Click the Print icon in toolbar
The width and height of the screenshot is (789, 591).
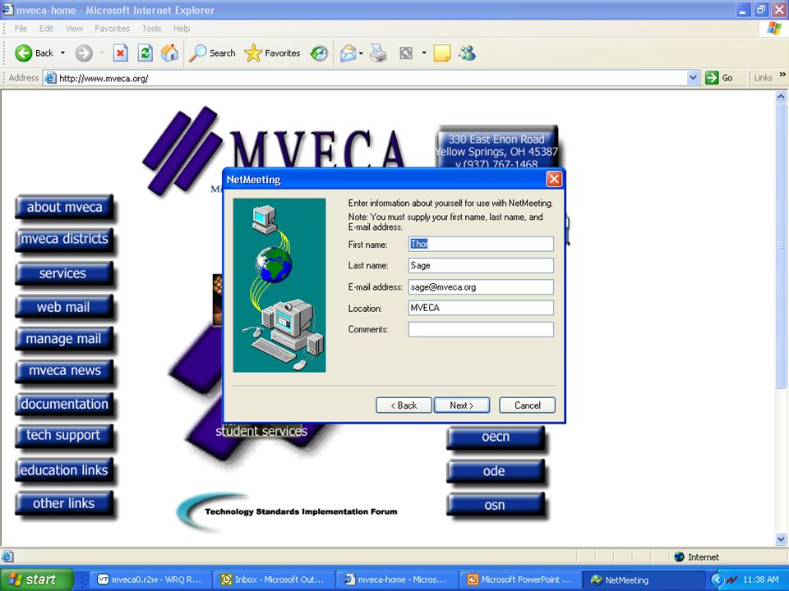click(x=378, y=53)
